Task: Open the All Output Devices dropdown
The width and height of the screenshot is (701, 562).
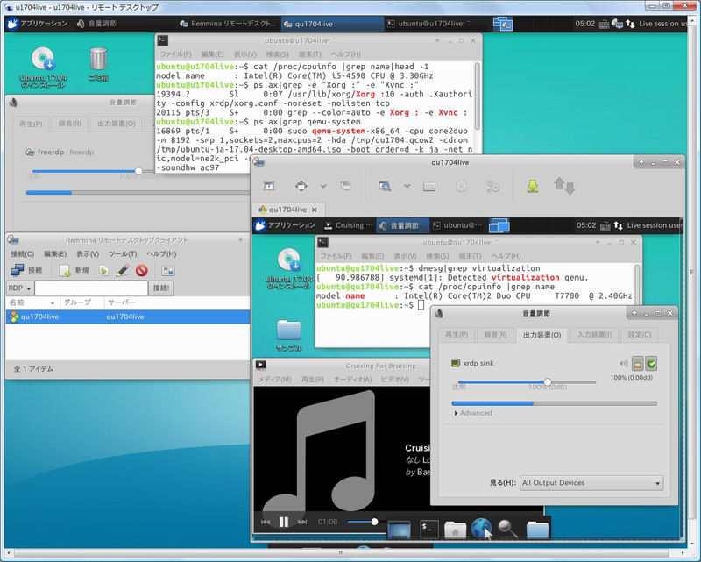Action: tap(591, 483)
